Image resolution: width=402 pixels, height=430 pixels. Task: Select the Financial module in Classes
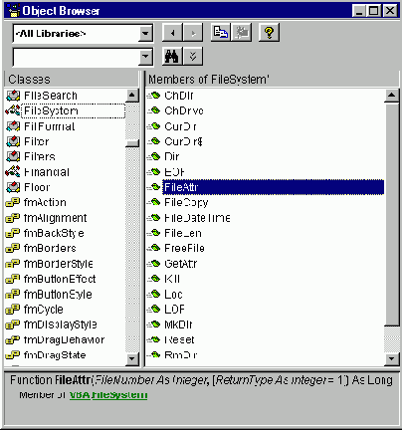[47, 172]
